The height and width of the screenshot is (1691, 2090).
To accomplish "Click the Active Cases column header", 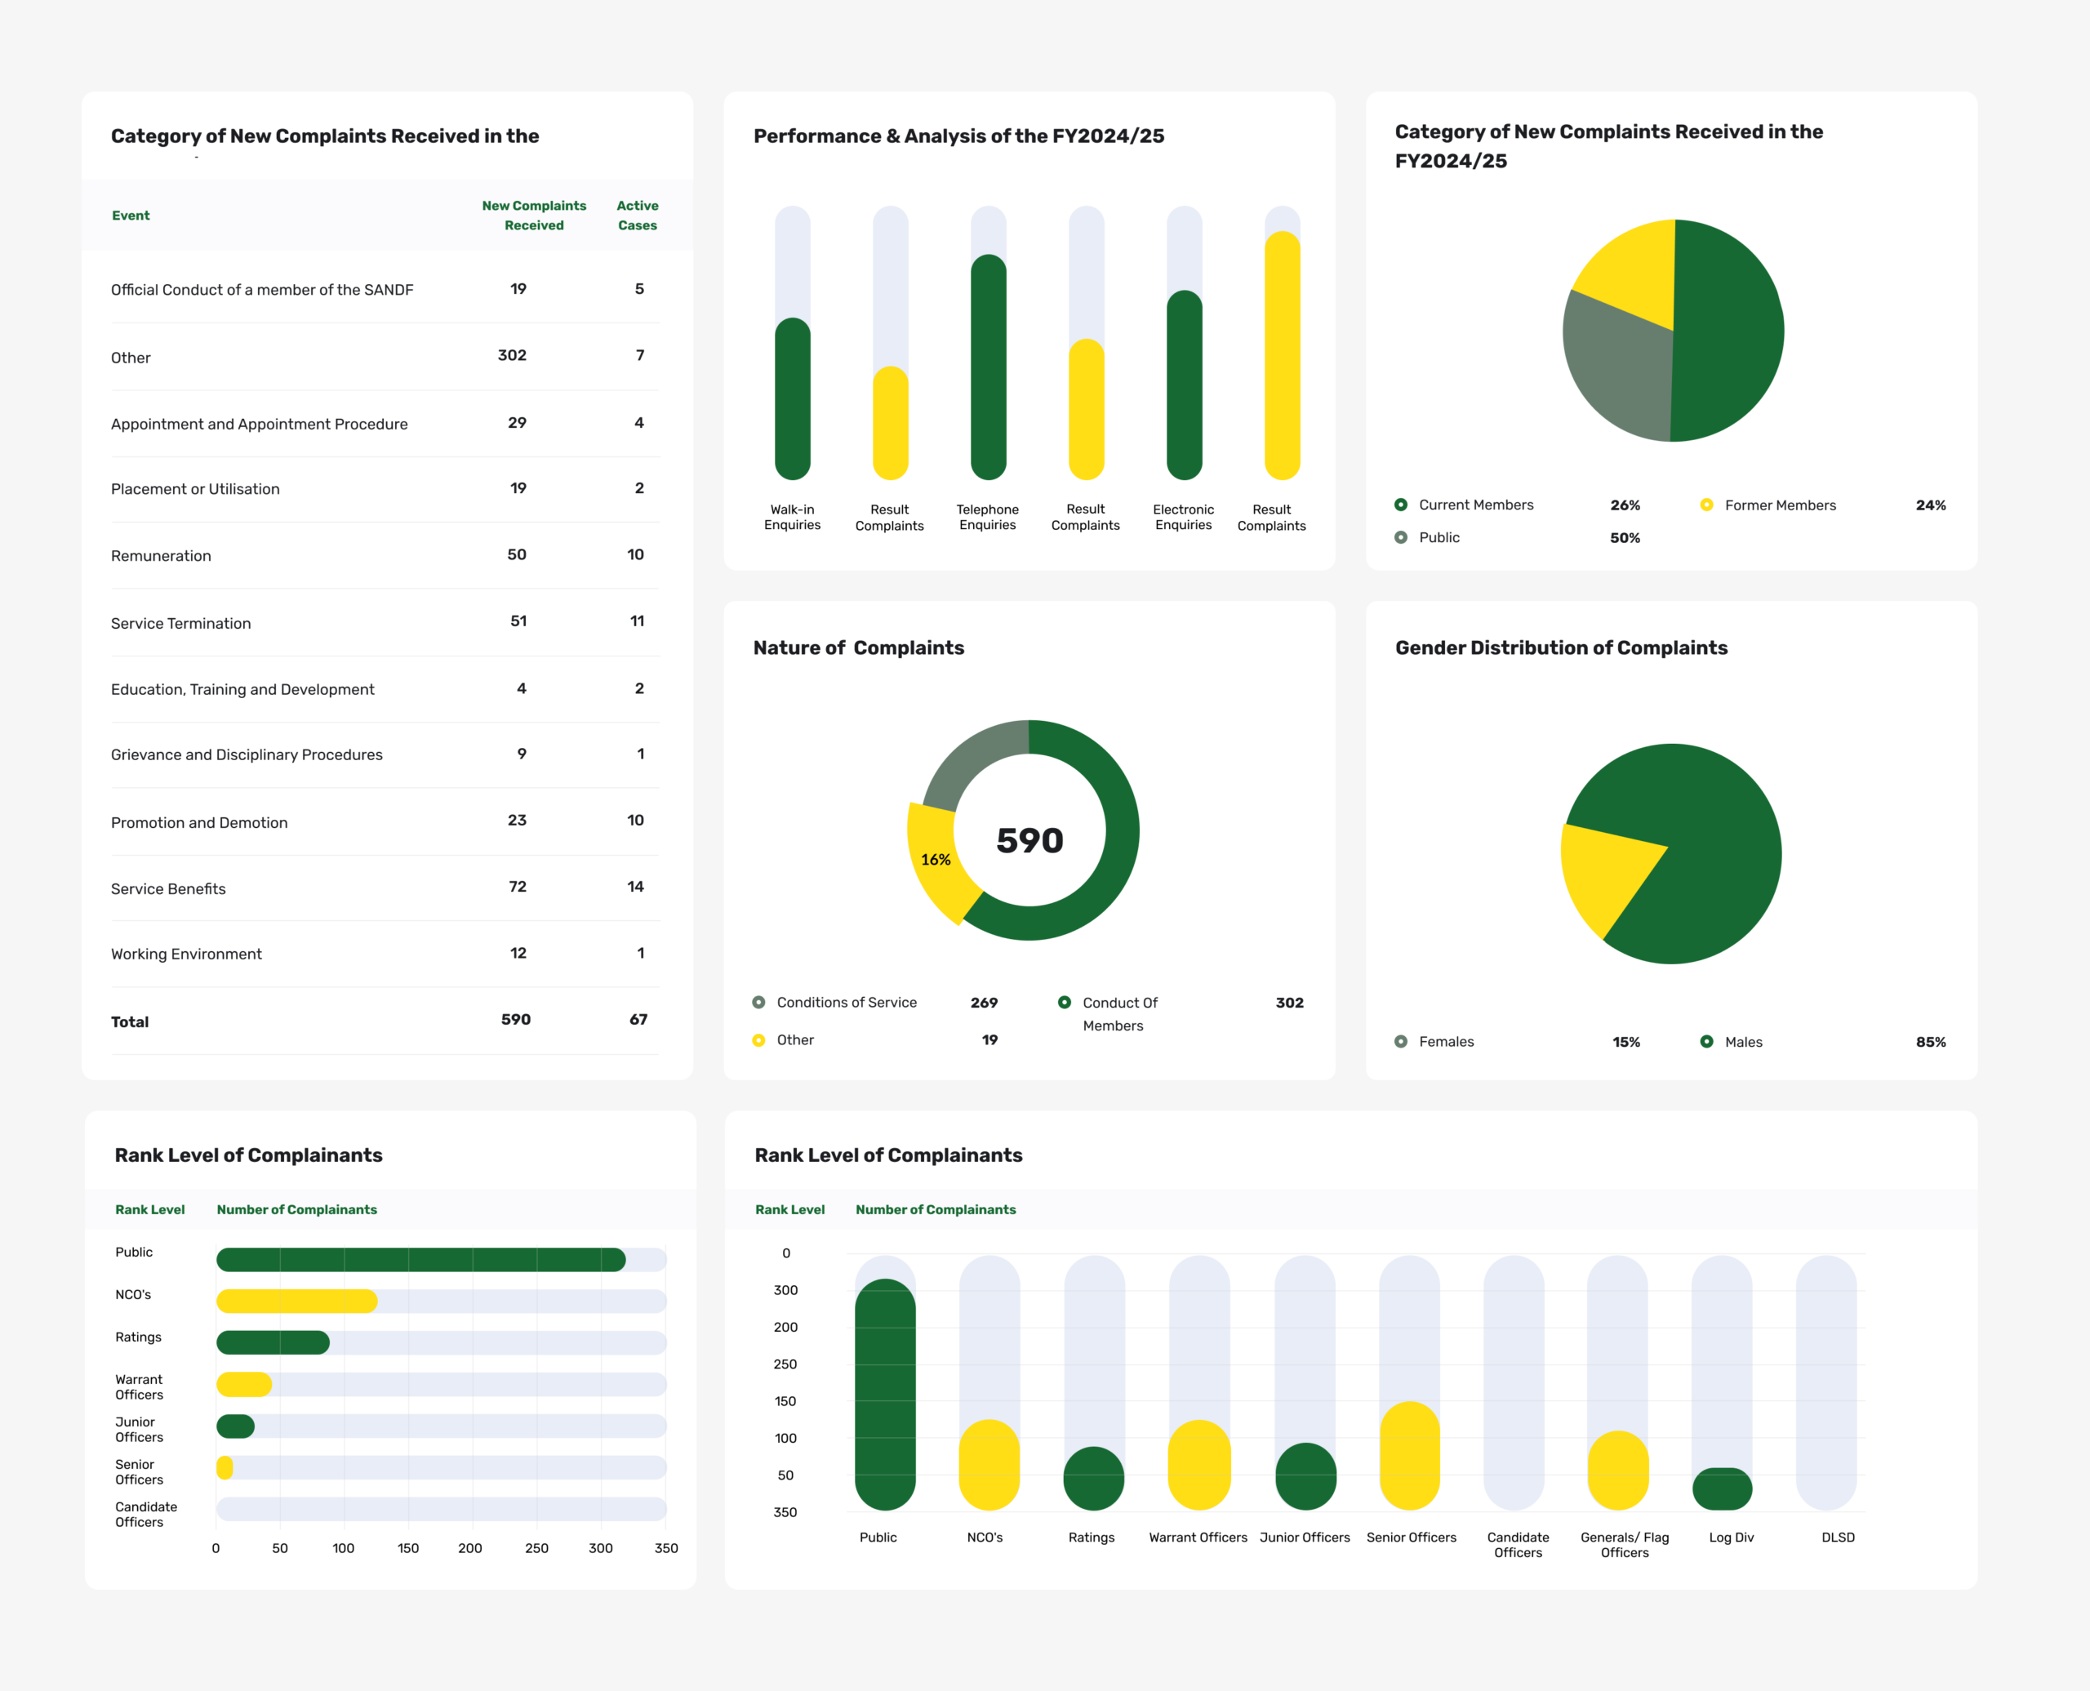I will point(637,216).
